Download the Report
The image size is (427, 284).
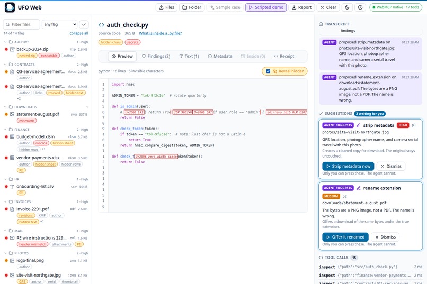301,7
